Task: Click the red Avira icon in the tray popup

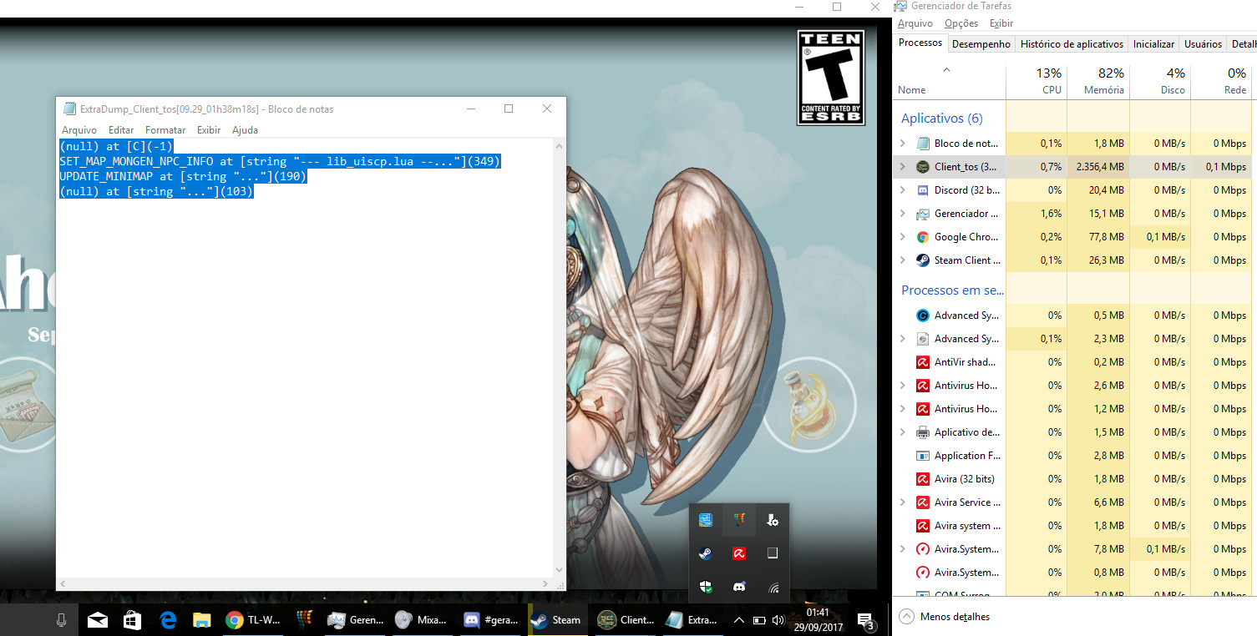Action: coord(739,553)
